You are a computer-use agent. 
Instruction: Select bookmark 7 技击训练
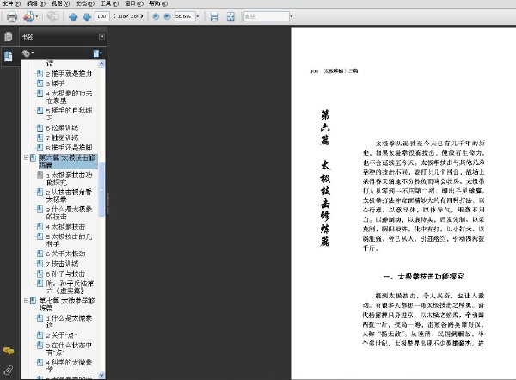[62, 264]
